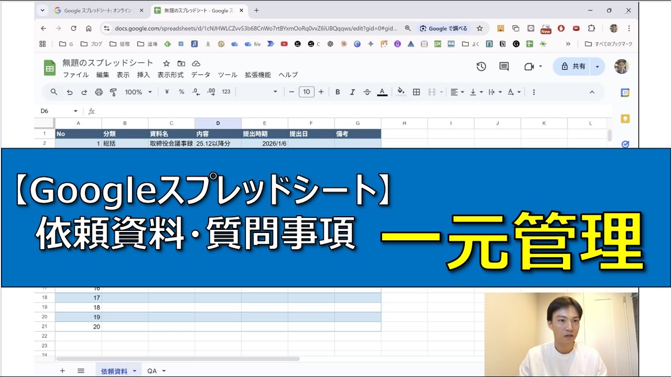Screen dimensions: 671x377
Task: Click cell containing 取締役会議事録
Action: 171,143
